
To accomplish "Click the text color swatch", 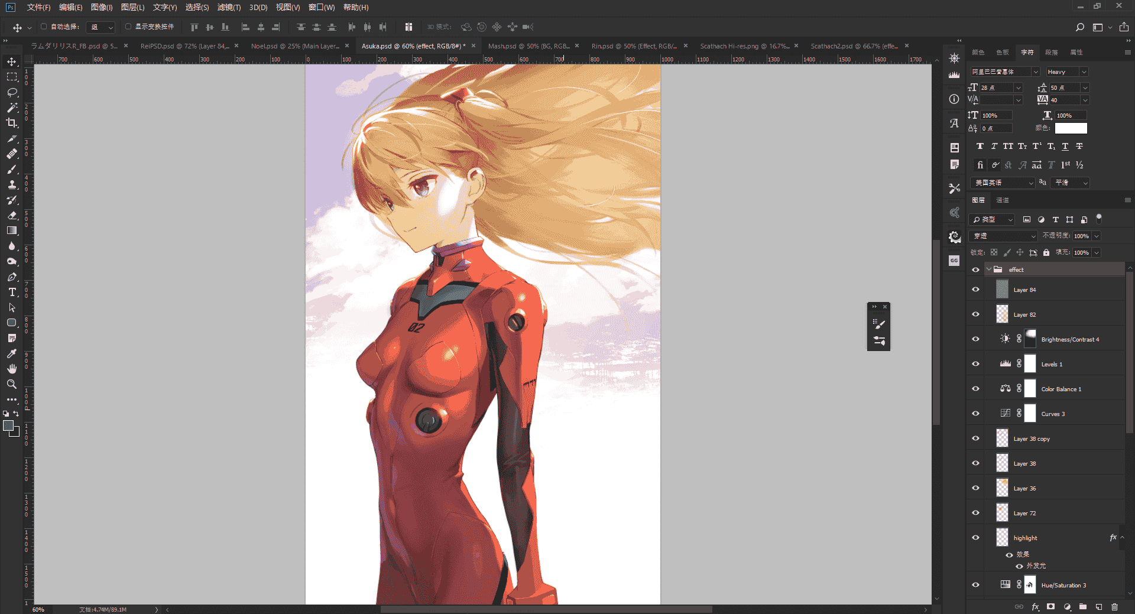I will pos(1071,128).
